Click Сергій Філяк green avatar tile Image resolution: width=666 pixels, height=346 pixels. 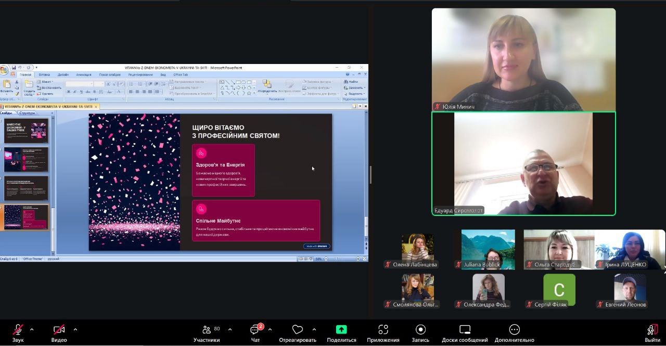pyautogui.click(x=559, y=290)
